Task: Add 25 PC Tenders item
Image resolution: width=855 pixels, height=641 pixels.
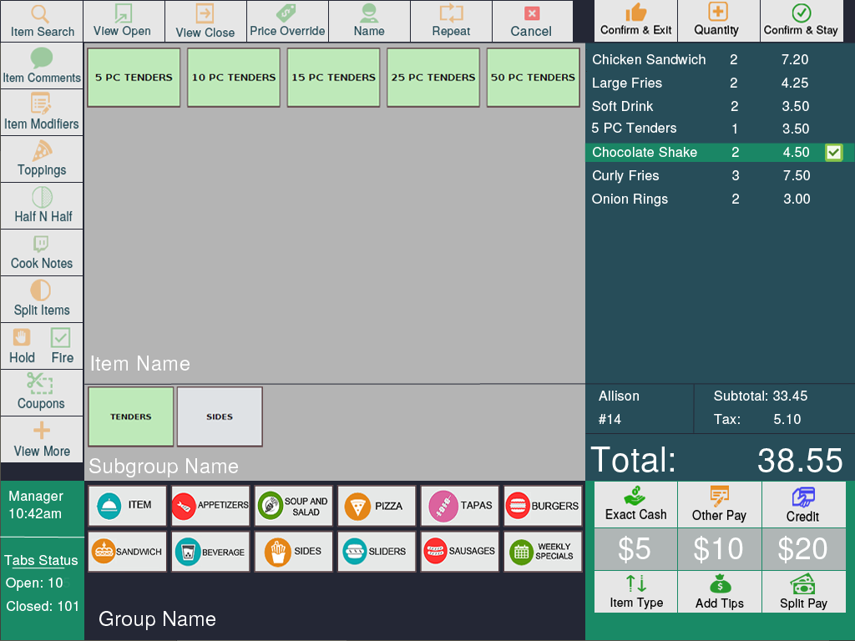Action: pyautogui.click(x=433, y=78)
